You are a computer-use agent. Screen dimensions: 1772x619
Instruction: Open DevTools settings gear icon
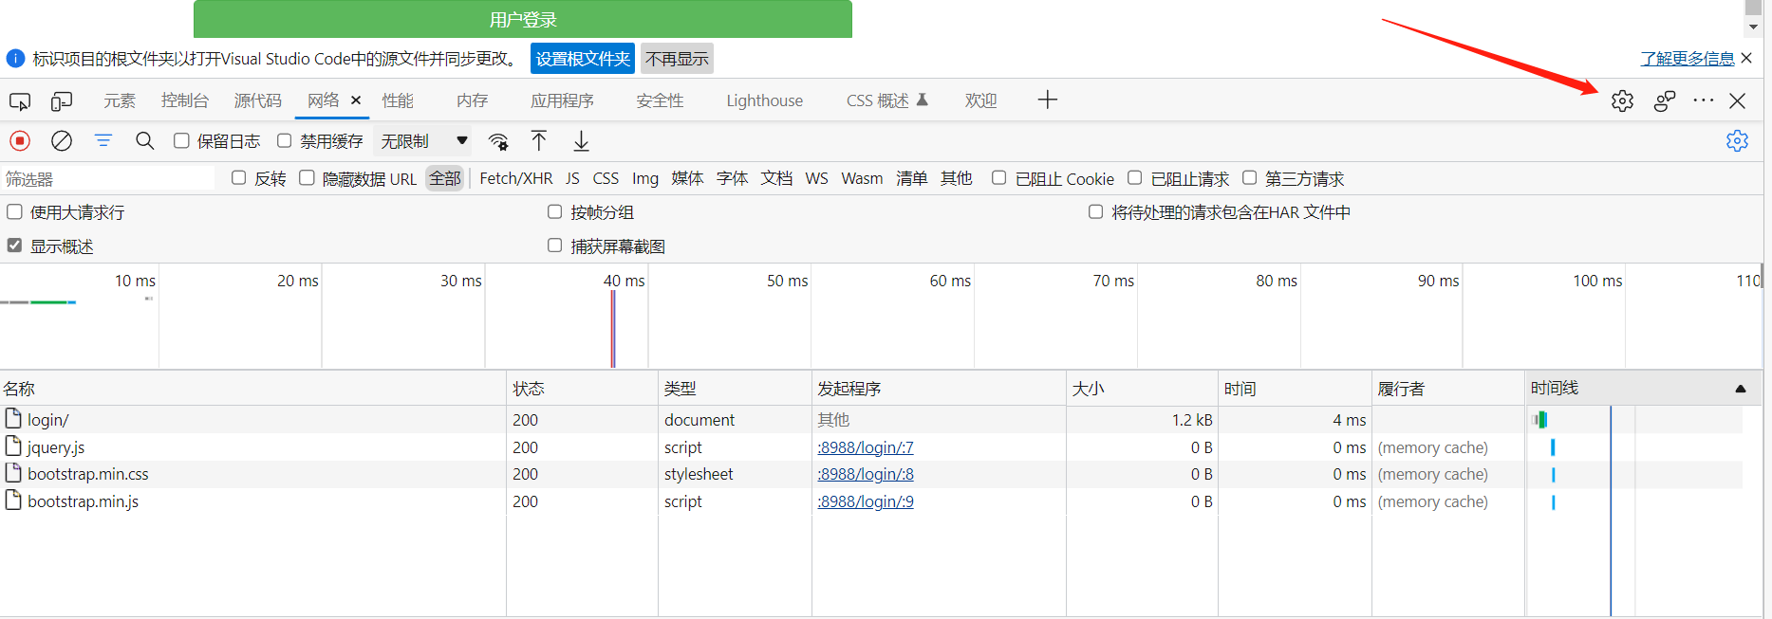(1622, 100)
